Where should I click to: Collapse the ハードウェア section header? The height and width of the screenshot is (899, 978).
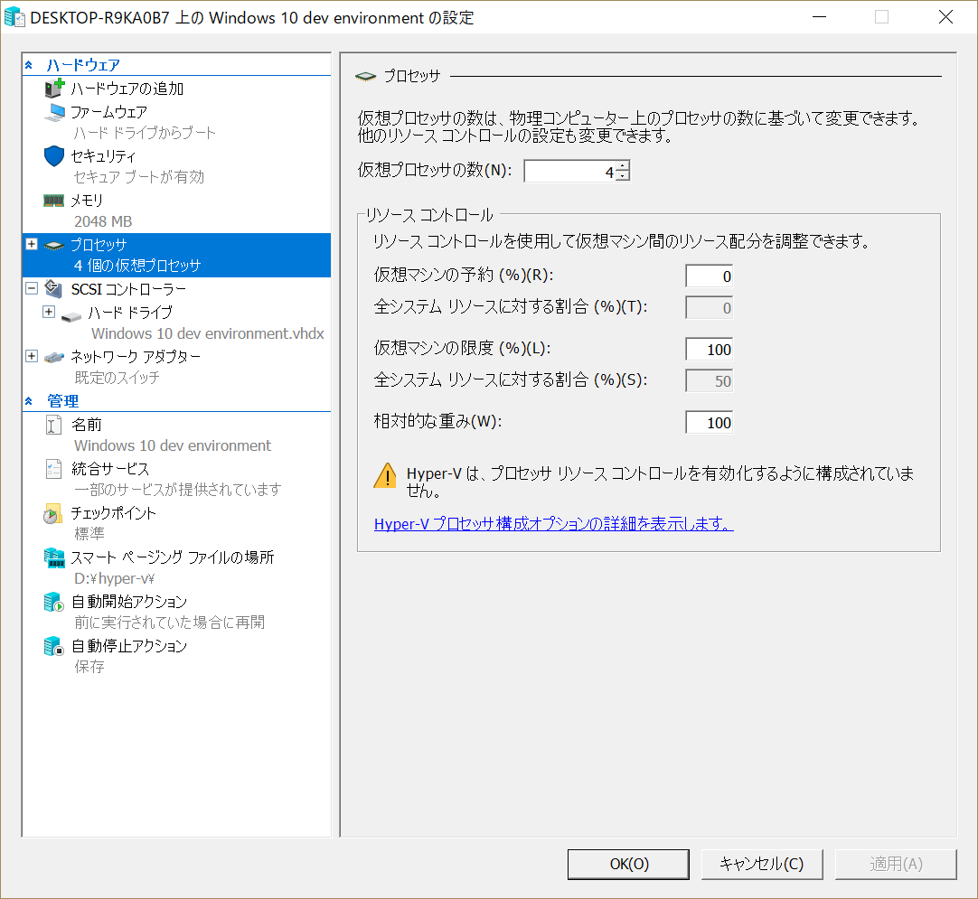click(30, 65)
